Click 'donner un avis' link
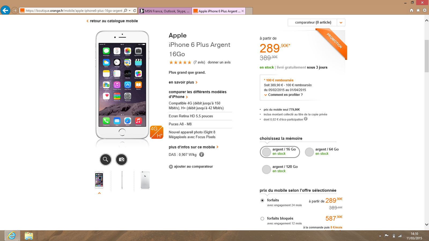 (x=219, y=62)
